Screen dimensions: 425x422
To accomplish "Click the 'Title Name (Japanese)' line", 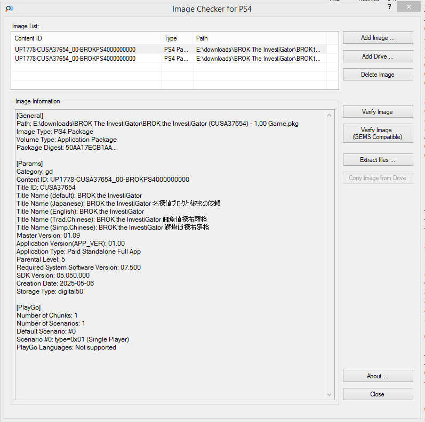I will 118,204.
